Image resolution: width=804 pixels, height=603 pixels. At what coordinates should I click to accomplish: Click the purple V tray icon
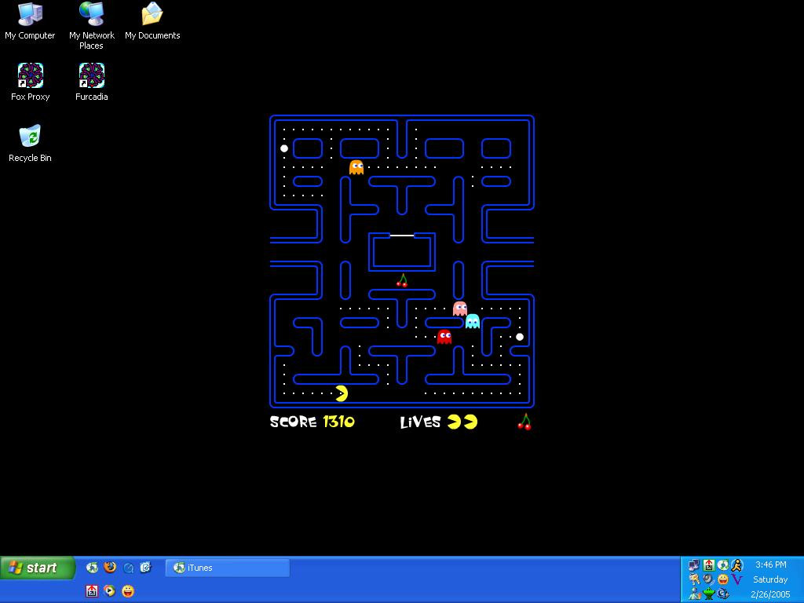point(736,579)
